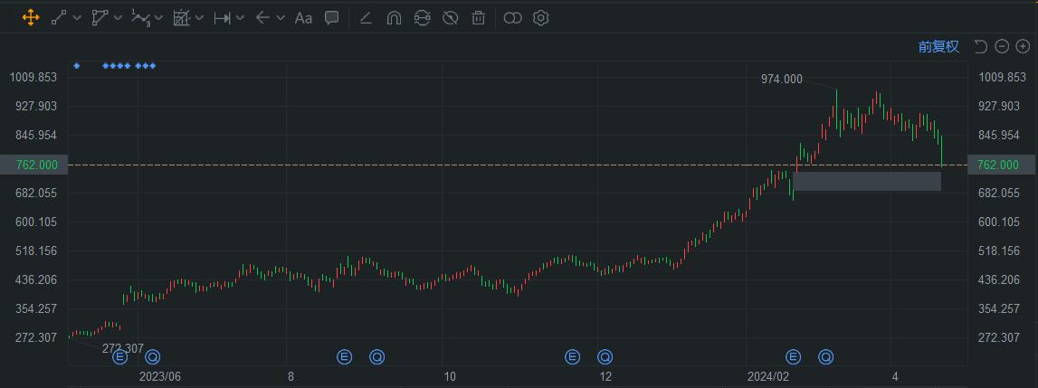Select the polygon shape drawing tool
This screenshot has width=1038, height=388.
pos(100,17)
